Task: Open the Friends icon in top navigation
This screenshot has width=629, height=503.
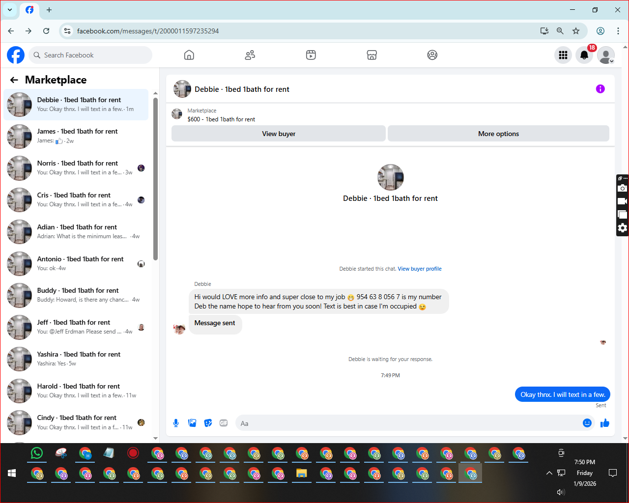Action: [250, 55]
